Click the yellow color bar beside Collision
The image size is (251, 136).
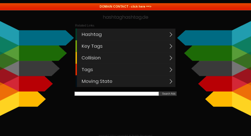pos(76,58)
